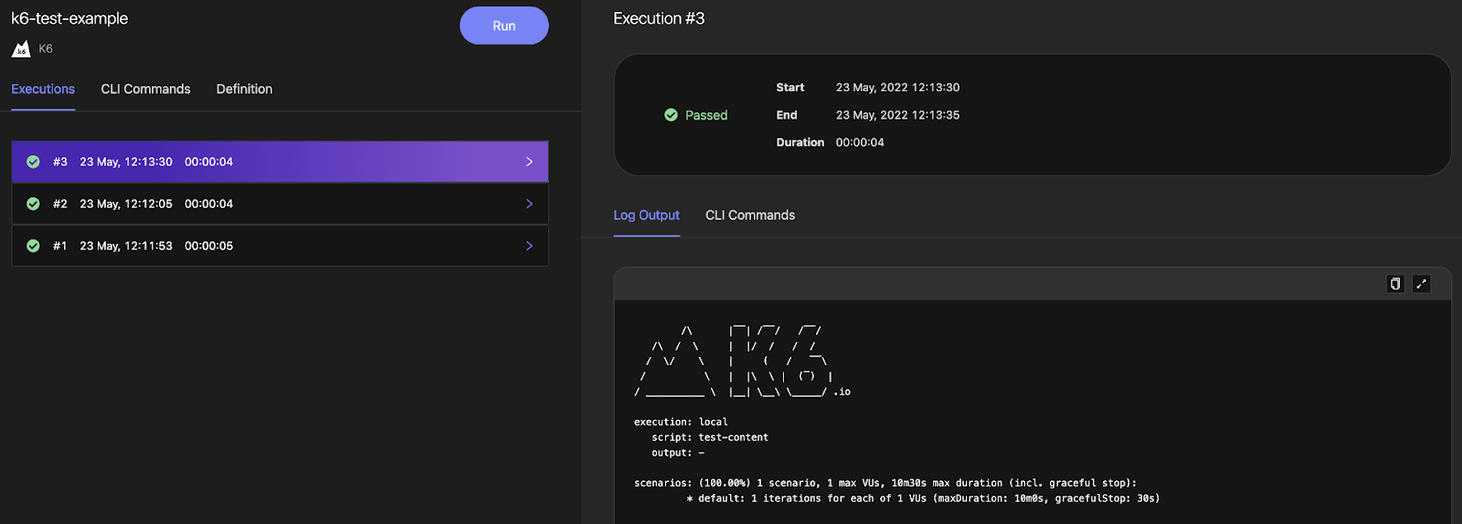
Task: Click the k6 ASCII art banner in log
Action: [x=742, y=361]
